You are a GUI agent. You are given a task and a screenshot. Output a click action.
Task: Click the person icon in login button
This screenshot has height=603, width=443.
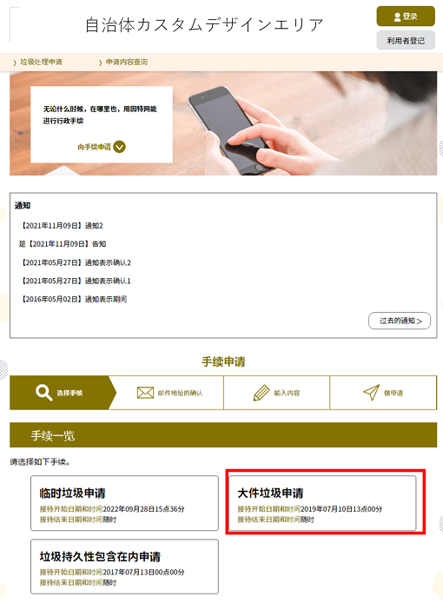point(398,17)
